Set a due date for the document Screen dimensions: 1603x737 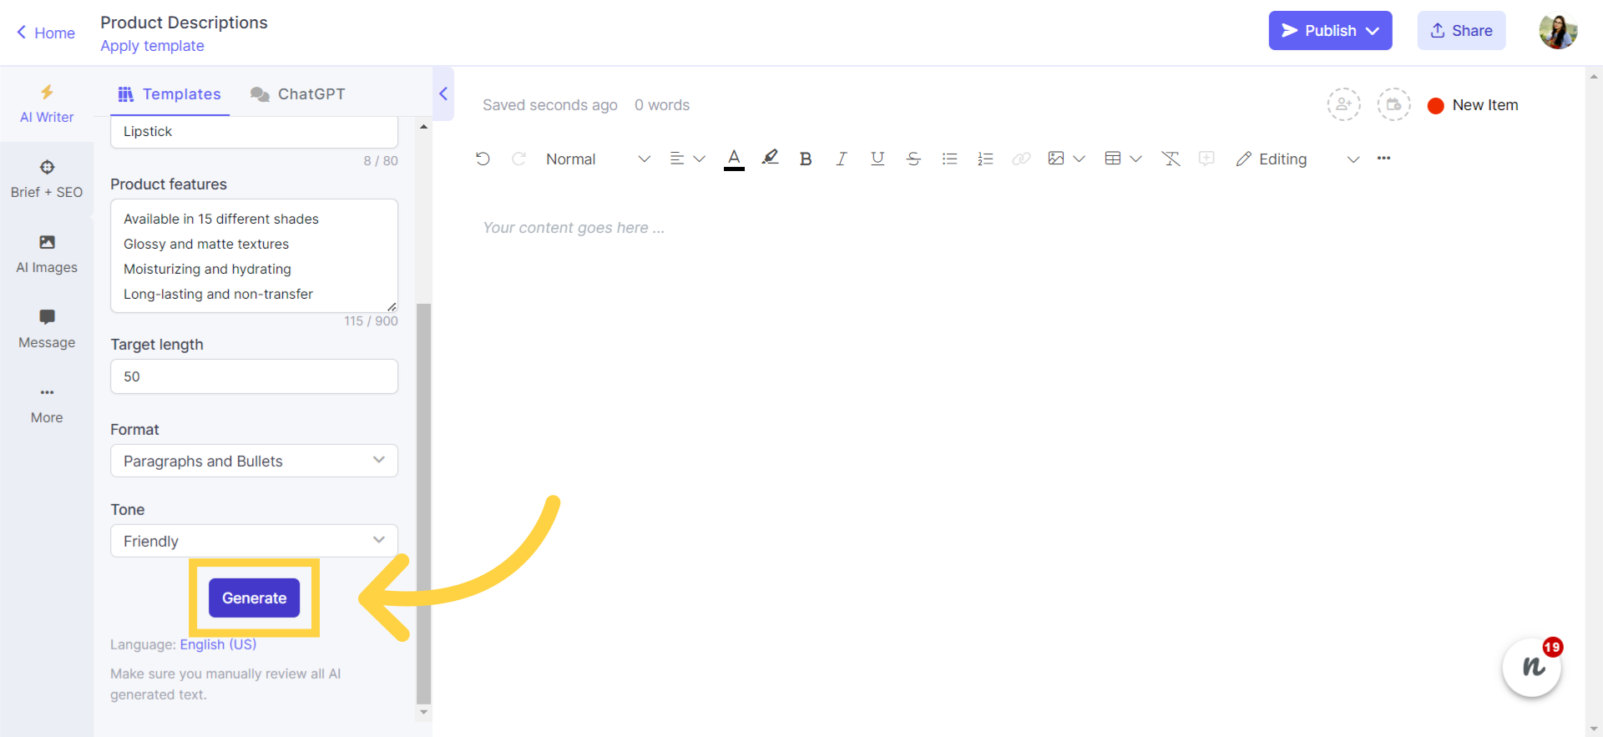coord(1393,105)
